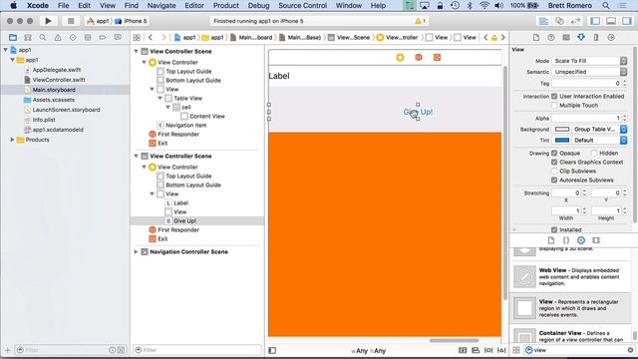Open the Semantic dropdown
This screenshot has width=638, height=359.
click(x=589, y=72)
